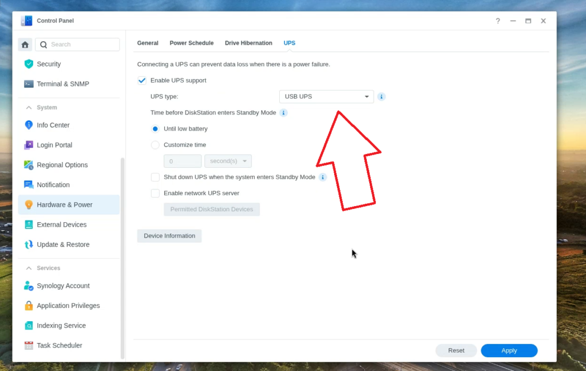Open the UPS type dropdown

click(x=326, y=97)
